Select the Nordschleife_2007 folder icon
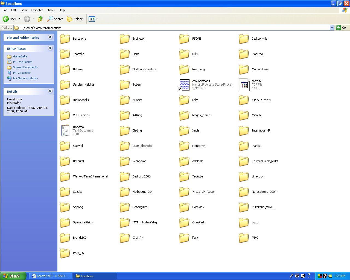 point(244,192)
